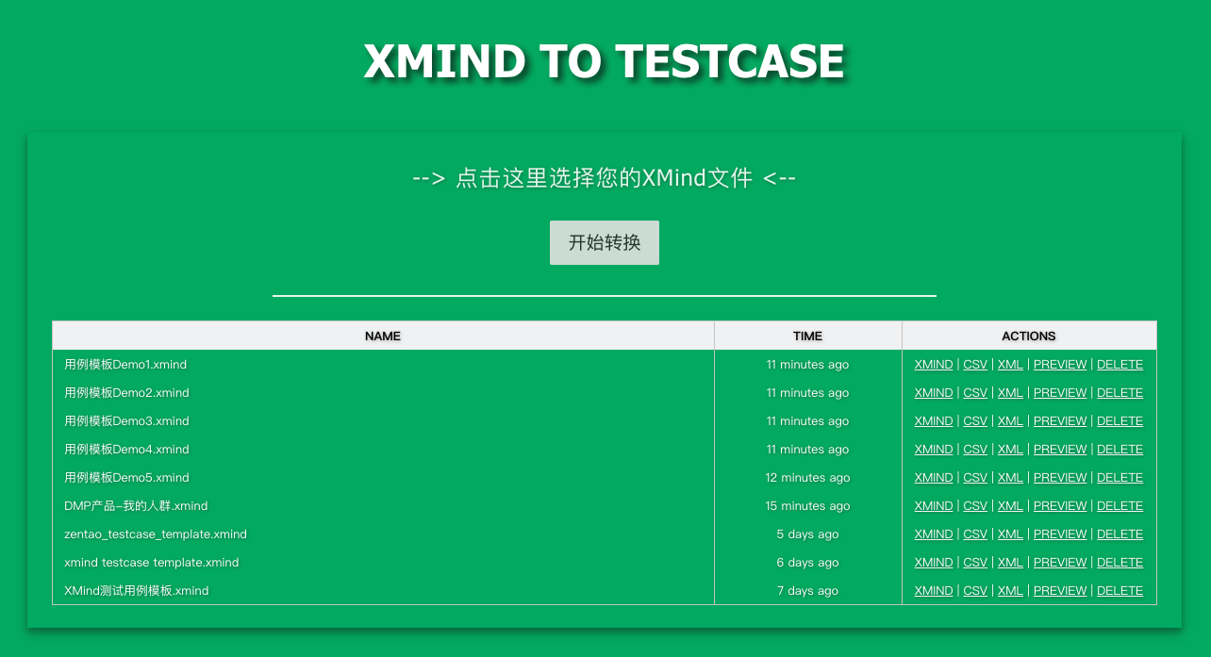The image size is (1211, 657).
Task: Preview DMP产品-我的人群.xmind file
Action: [x=1059, y=505]
